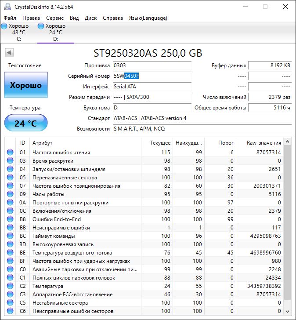This screenshot has height=320, width=296.
Task: Open the Диск menu
Action: tap(90, 18)
